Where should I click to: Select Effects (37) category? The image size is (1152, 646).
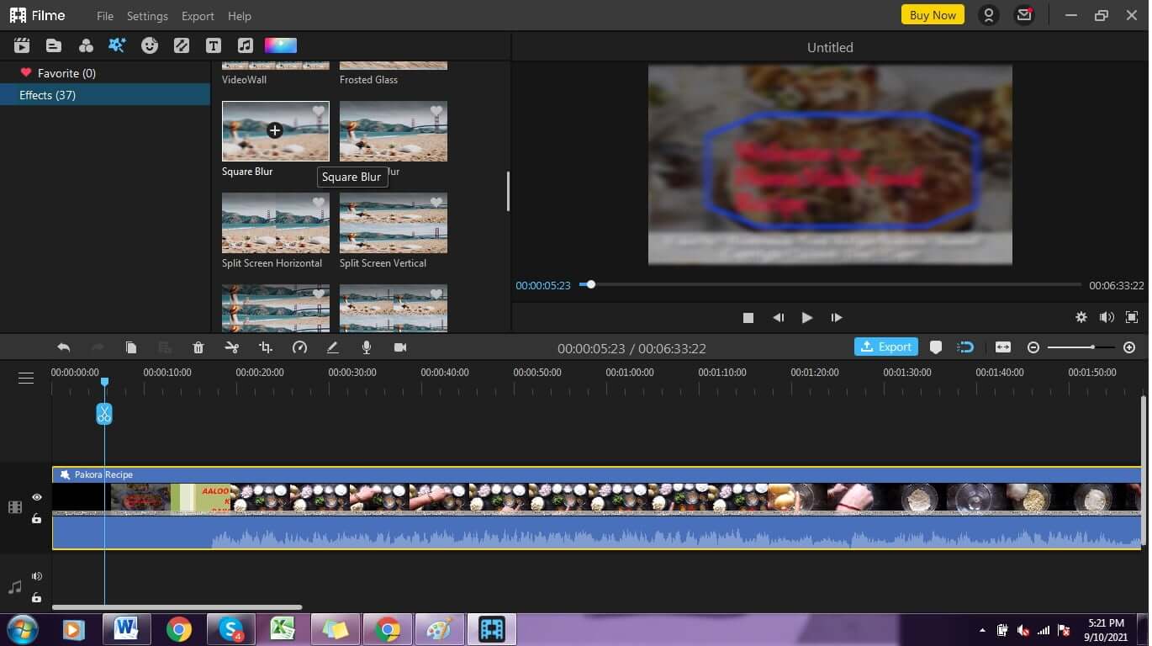[105, 95]
